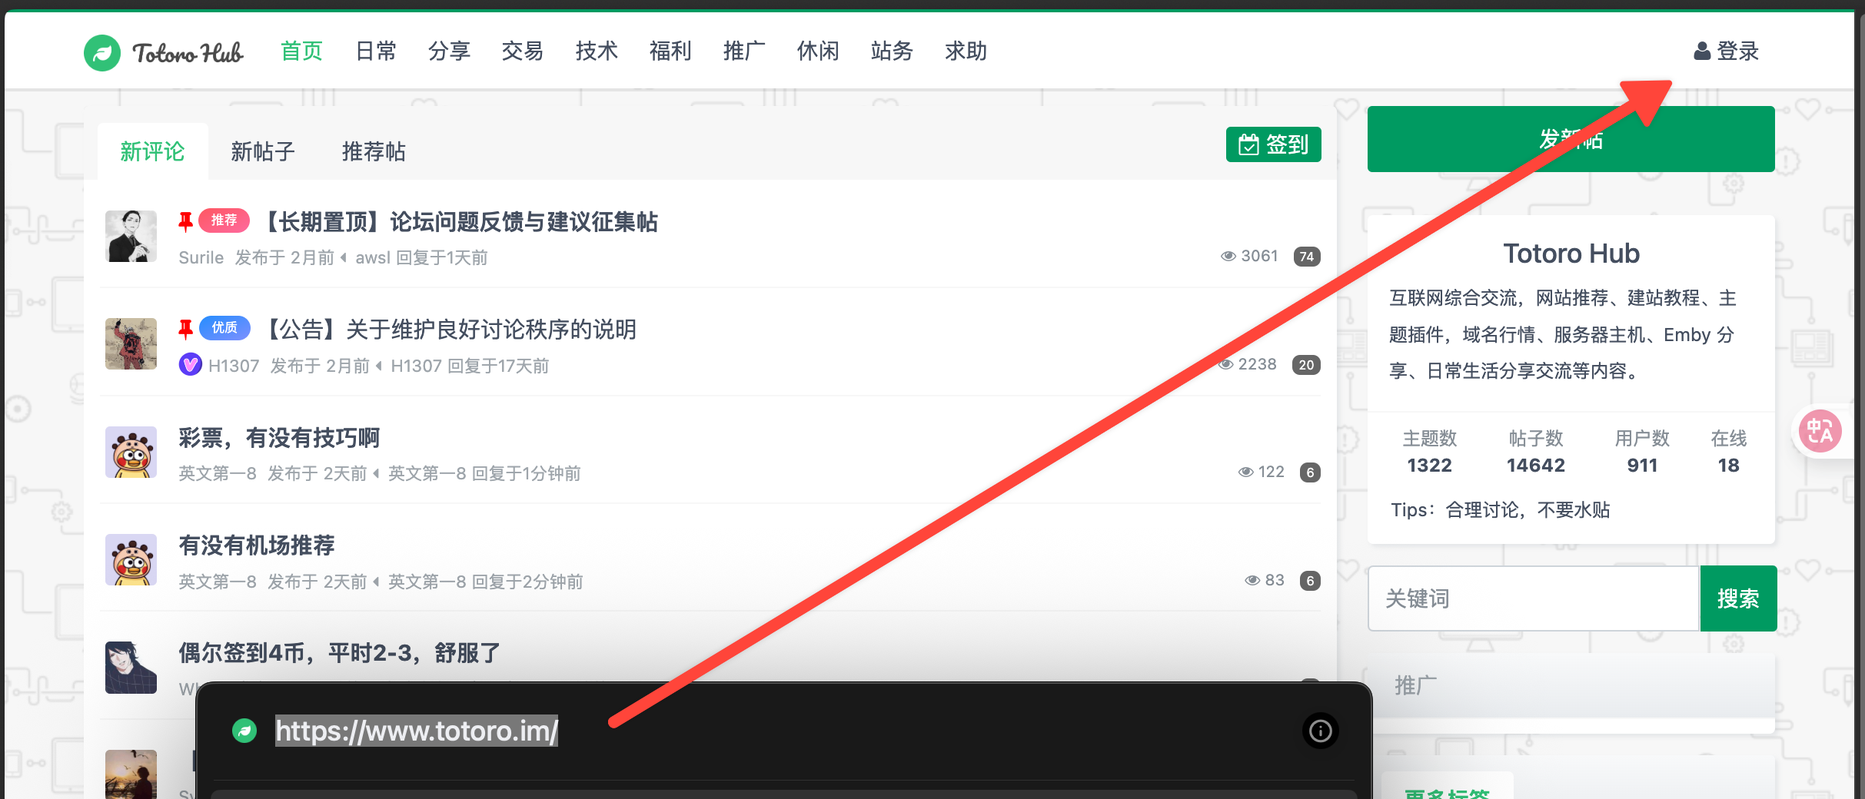Click the Totoro Hub leaf logo

click(102, 52)
